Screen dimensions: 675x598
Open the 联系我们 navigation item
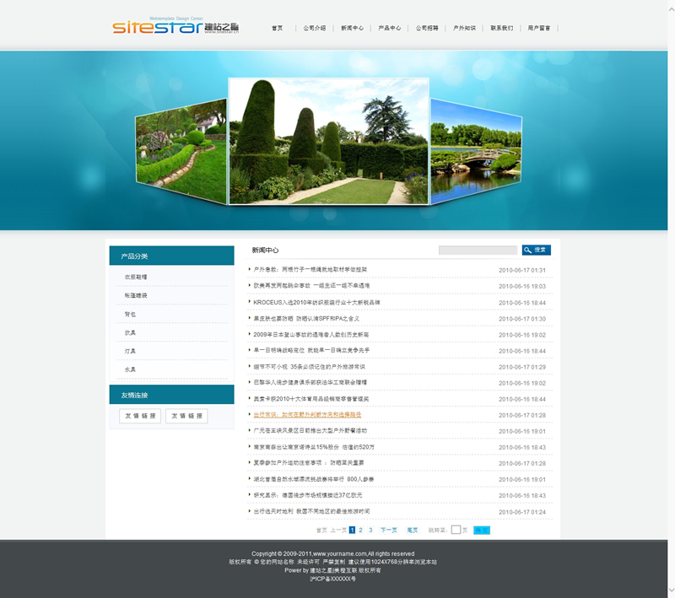coord(501,28)
